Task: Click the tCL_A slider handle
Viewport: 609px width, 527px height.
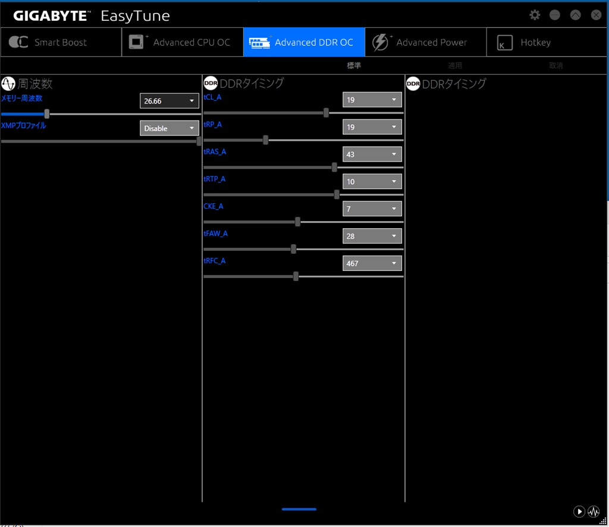Action: click(x=326, y=112)
